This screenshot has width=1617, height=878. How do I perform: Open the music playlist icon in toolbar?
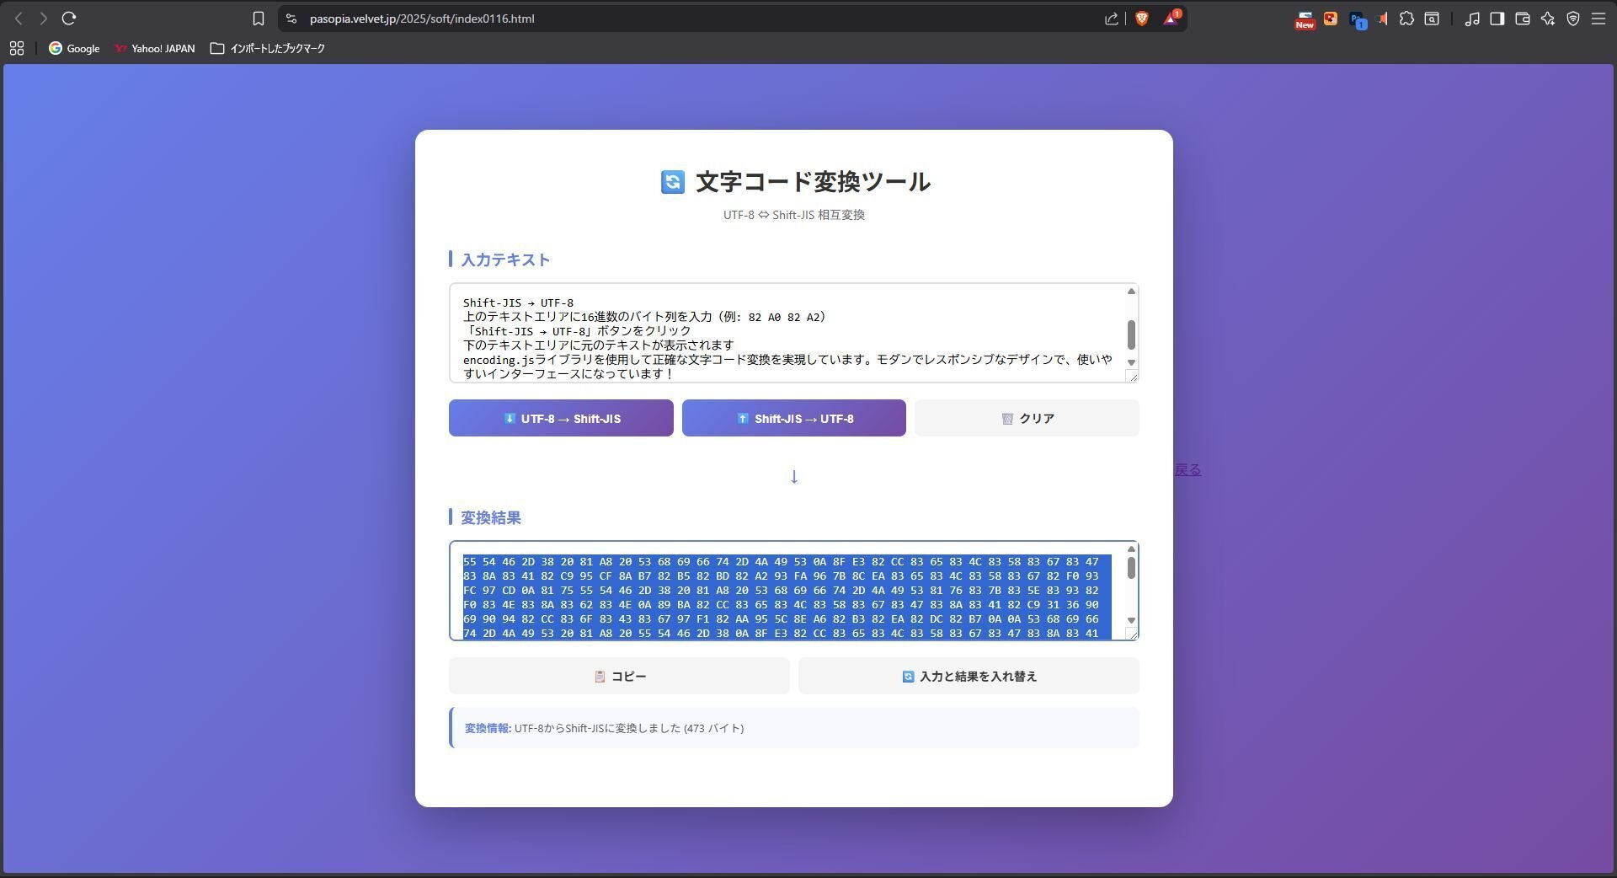tap(1472, 19)
